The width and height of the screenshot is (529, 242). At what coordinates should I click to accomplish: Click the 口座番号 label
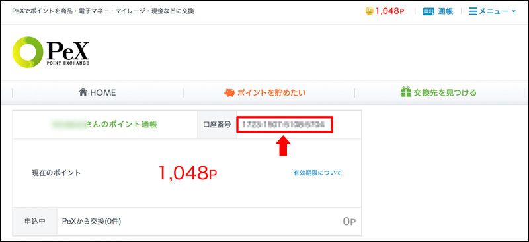click(217, 125)
